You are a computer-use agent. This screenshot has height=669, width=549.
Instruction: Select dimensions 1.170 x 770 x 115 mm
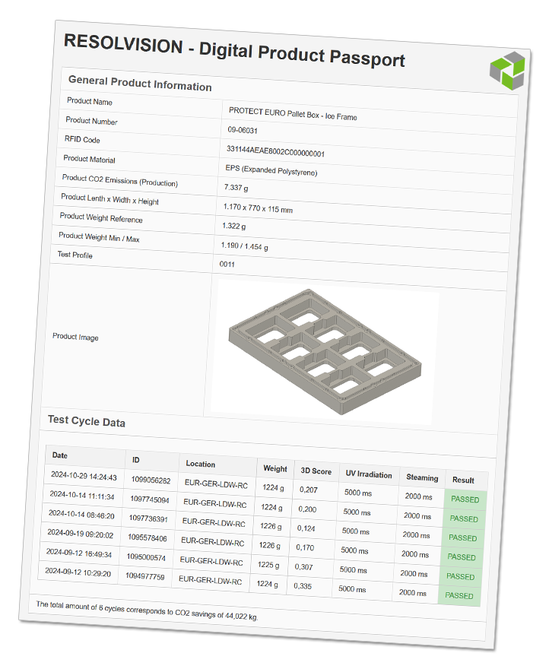(x=258, y=208)
